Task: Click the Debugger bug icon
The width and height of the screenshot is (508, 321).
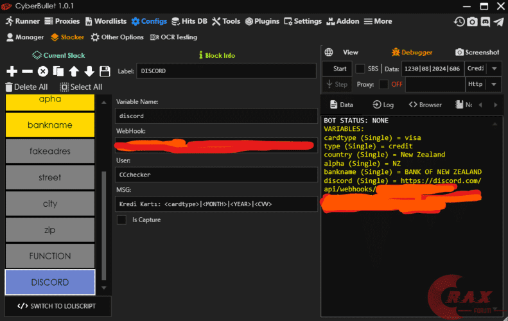Action: point(396,52)
